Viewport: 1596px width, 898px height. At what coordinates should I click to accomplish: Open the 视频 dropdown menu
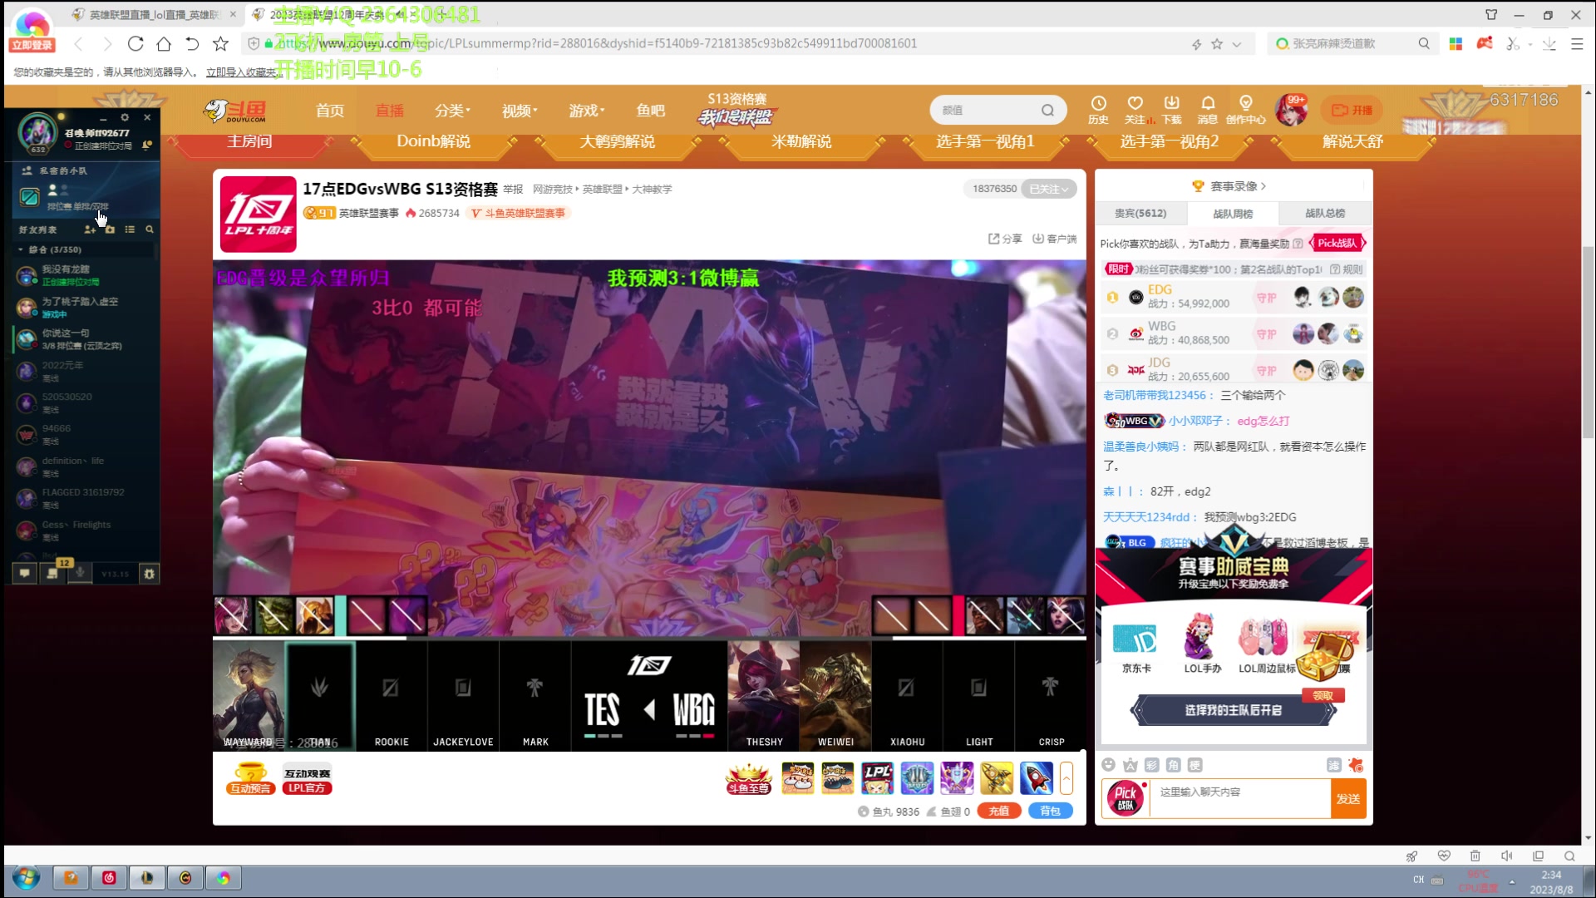pyautogui.click(x=520, y=111)
